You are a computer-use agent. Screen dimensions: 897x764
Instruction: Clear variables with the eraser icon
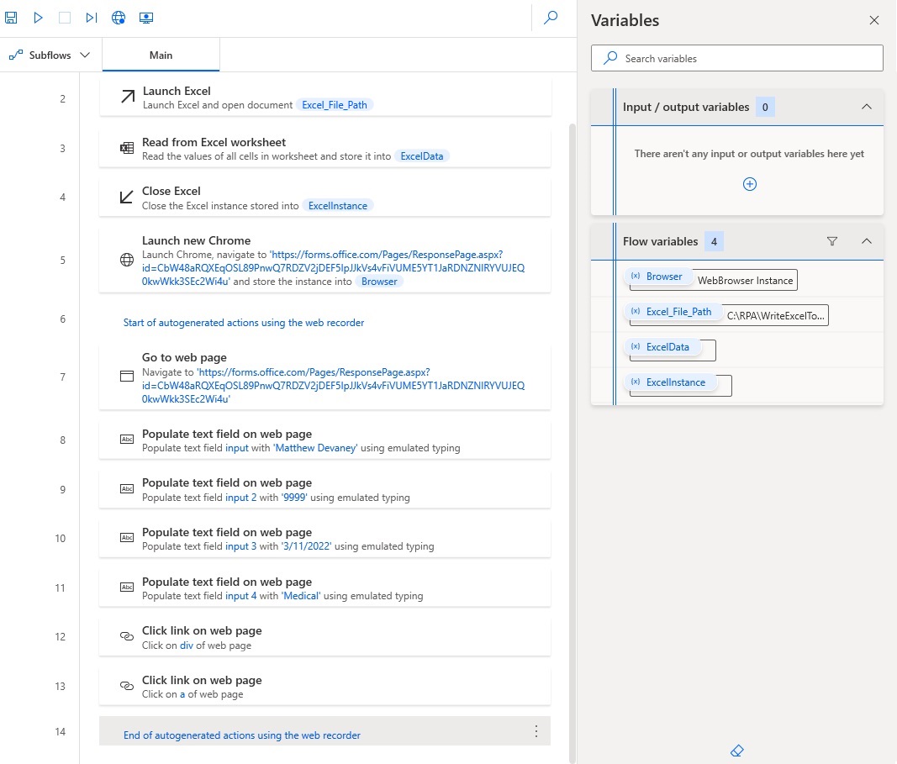pyautogui.click(x=736, y=751)
